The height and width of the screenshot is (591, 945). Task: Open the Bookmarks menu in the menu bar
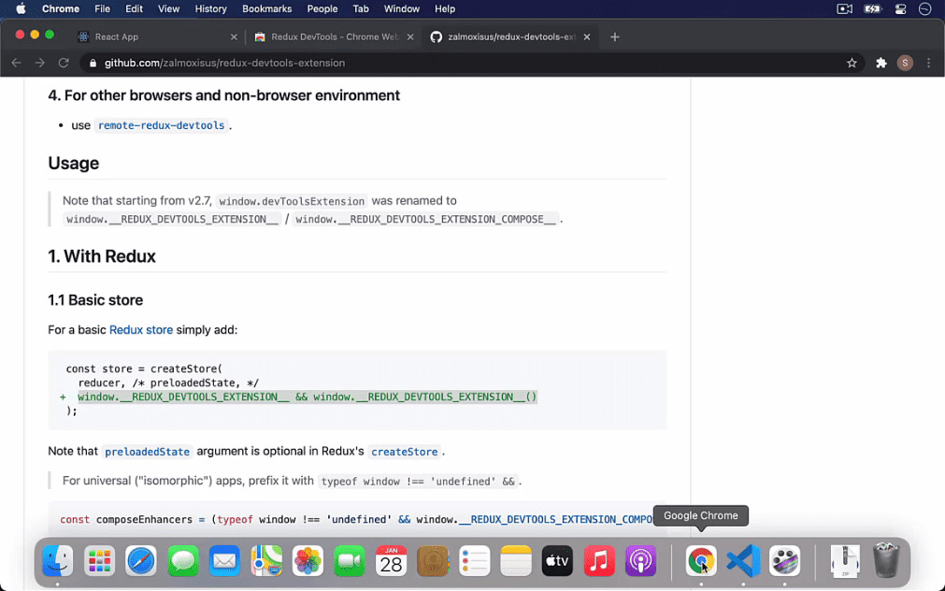pos(266,8)
